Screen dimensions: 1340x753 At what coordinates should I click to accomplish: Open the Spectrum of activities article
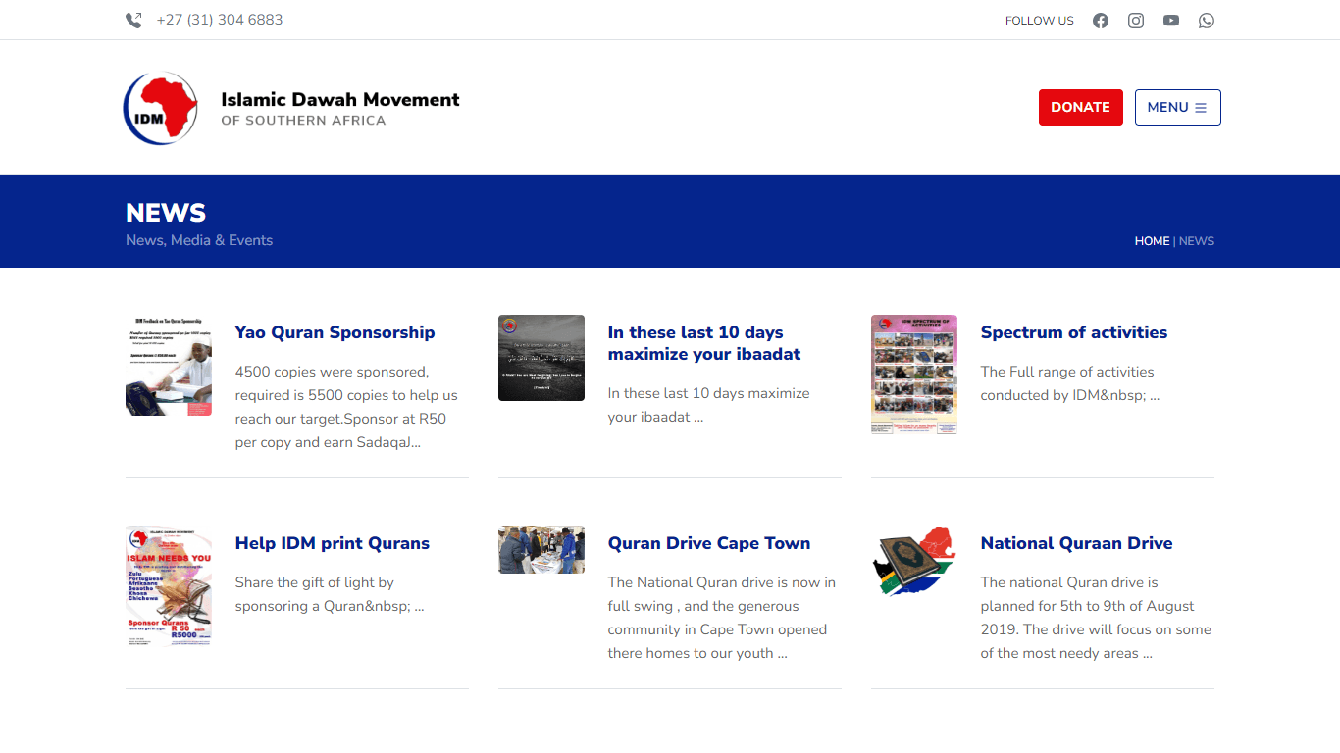tap(1074, 332)
